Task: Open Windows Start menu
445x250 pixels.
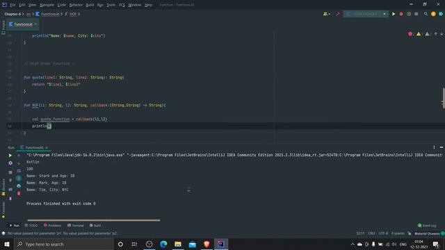Action: (7, 244)
